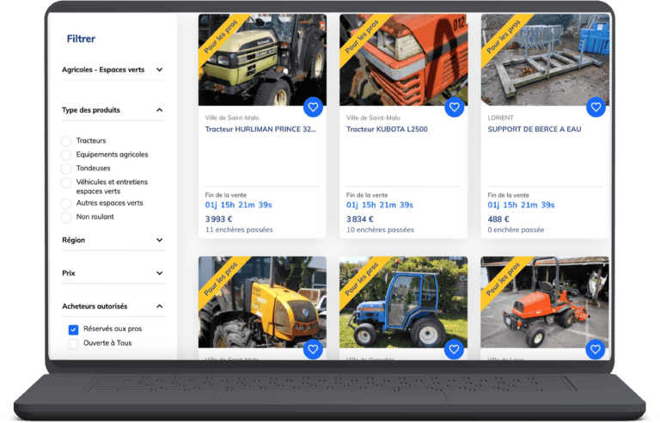Select the Tracteurs radio option
Image resolution: width=660 pixels, height=423 pixels.
pos(66,141)
